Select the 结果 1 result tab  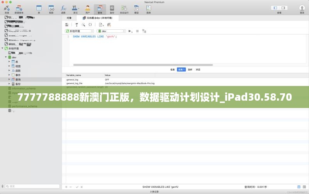point(181,69)
